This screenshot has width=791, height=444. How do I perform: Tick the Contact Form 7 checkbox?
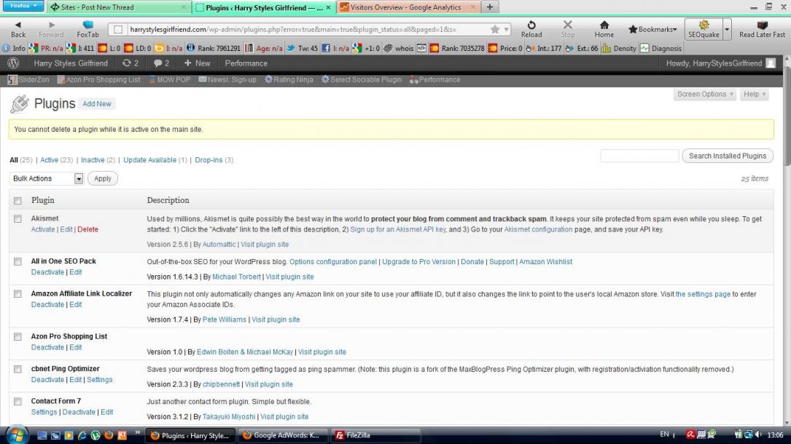(x=17, y=402)
